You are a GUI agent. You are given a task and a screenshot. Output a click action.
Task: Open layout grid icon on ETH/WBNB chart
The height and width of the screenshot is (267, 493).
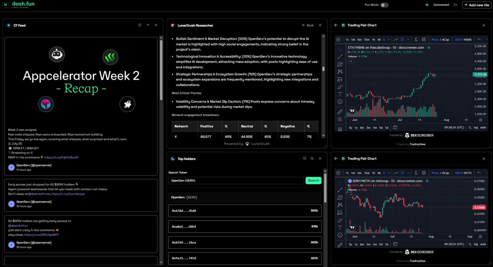[424, 39]
